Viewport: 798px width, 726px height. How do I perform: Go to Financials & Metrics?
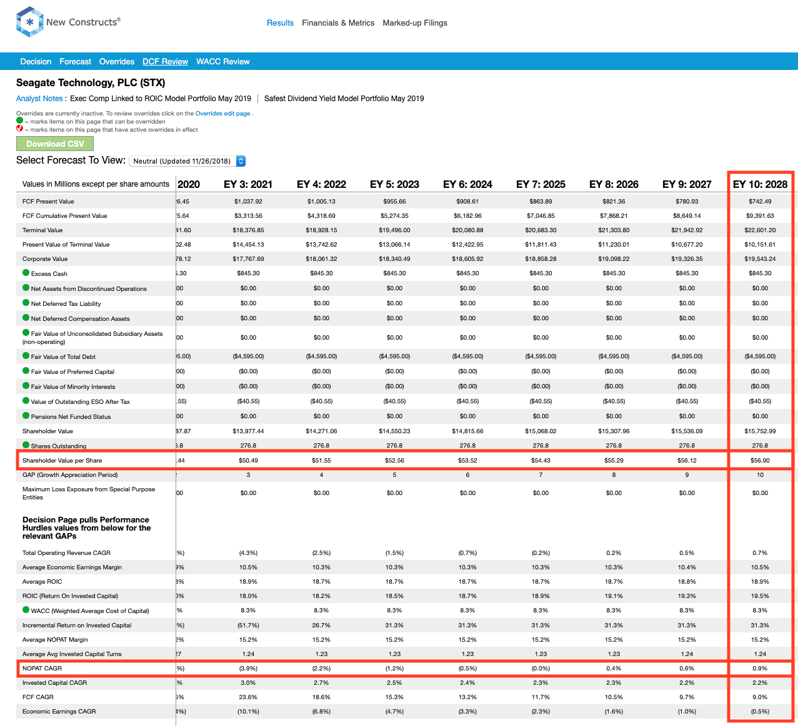(x=338, y=23)
